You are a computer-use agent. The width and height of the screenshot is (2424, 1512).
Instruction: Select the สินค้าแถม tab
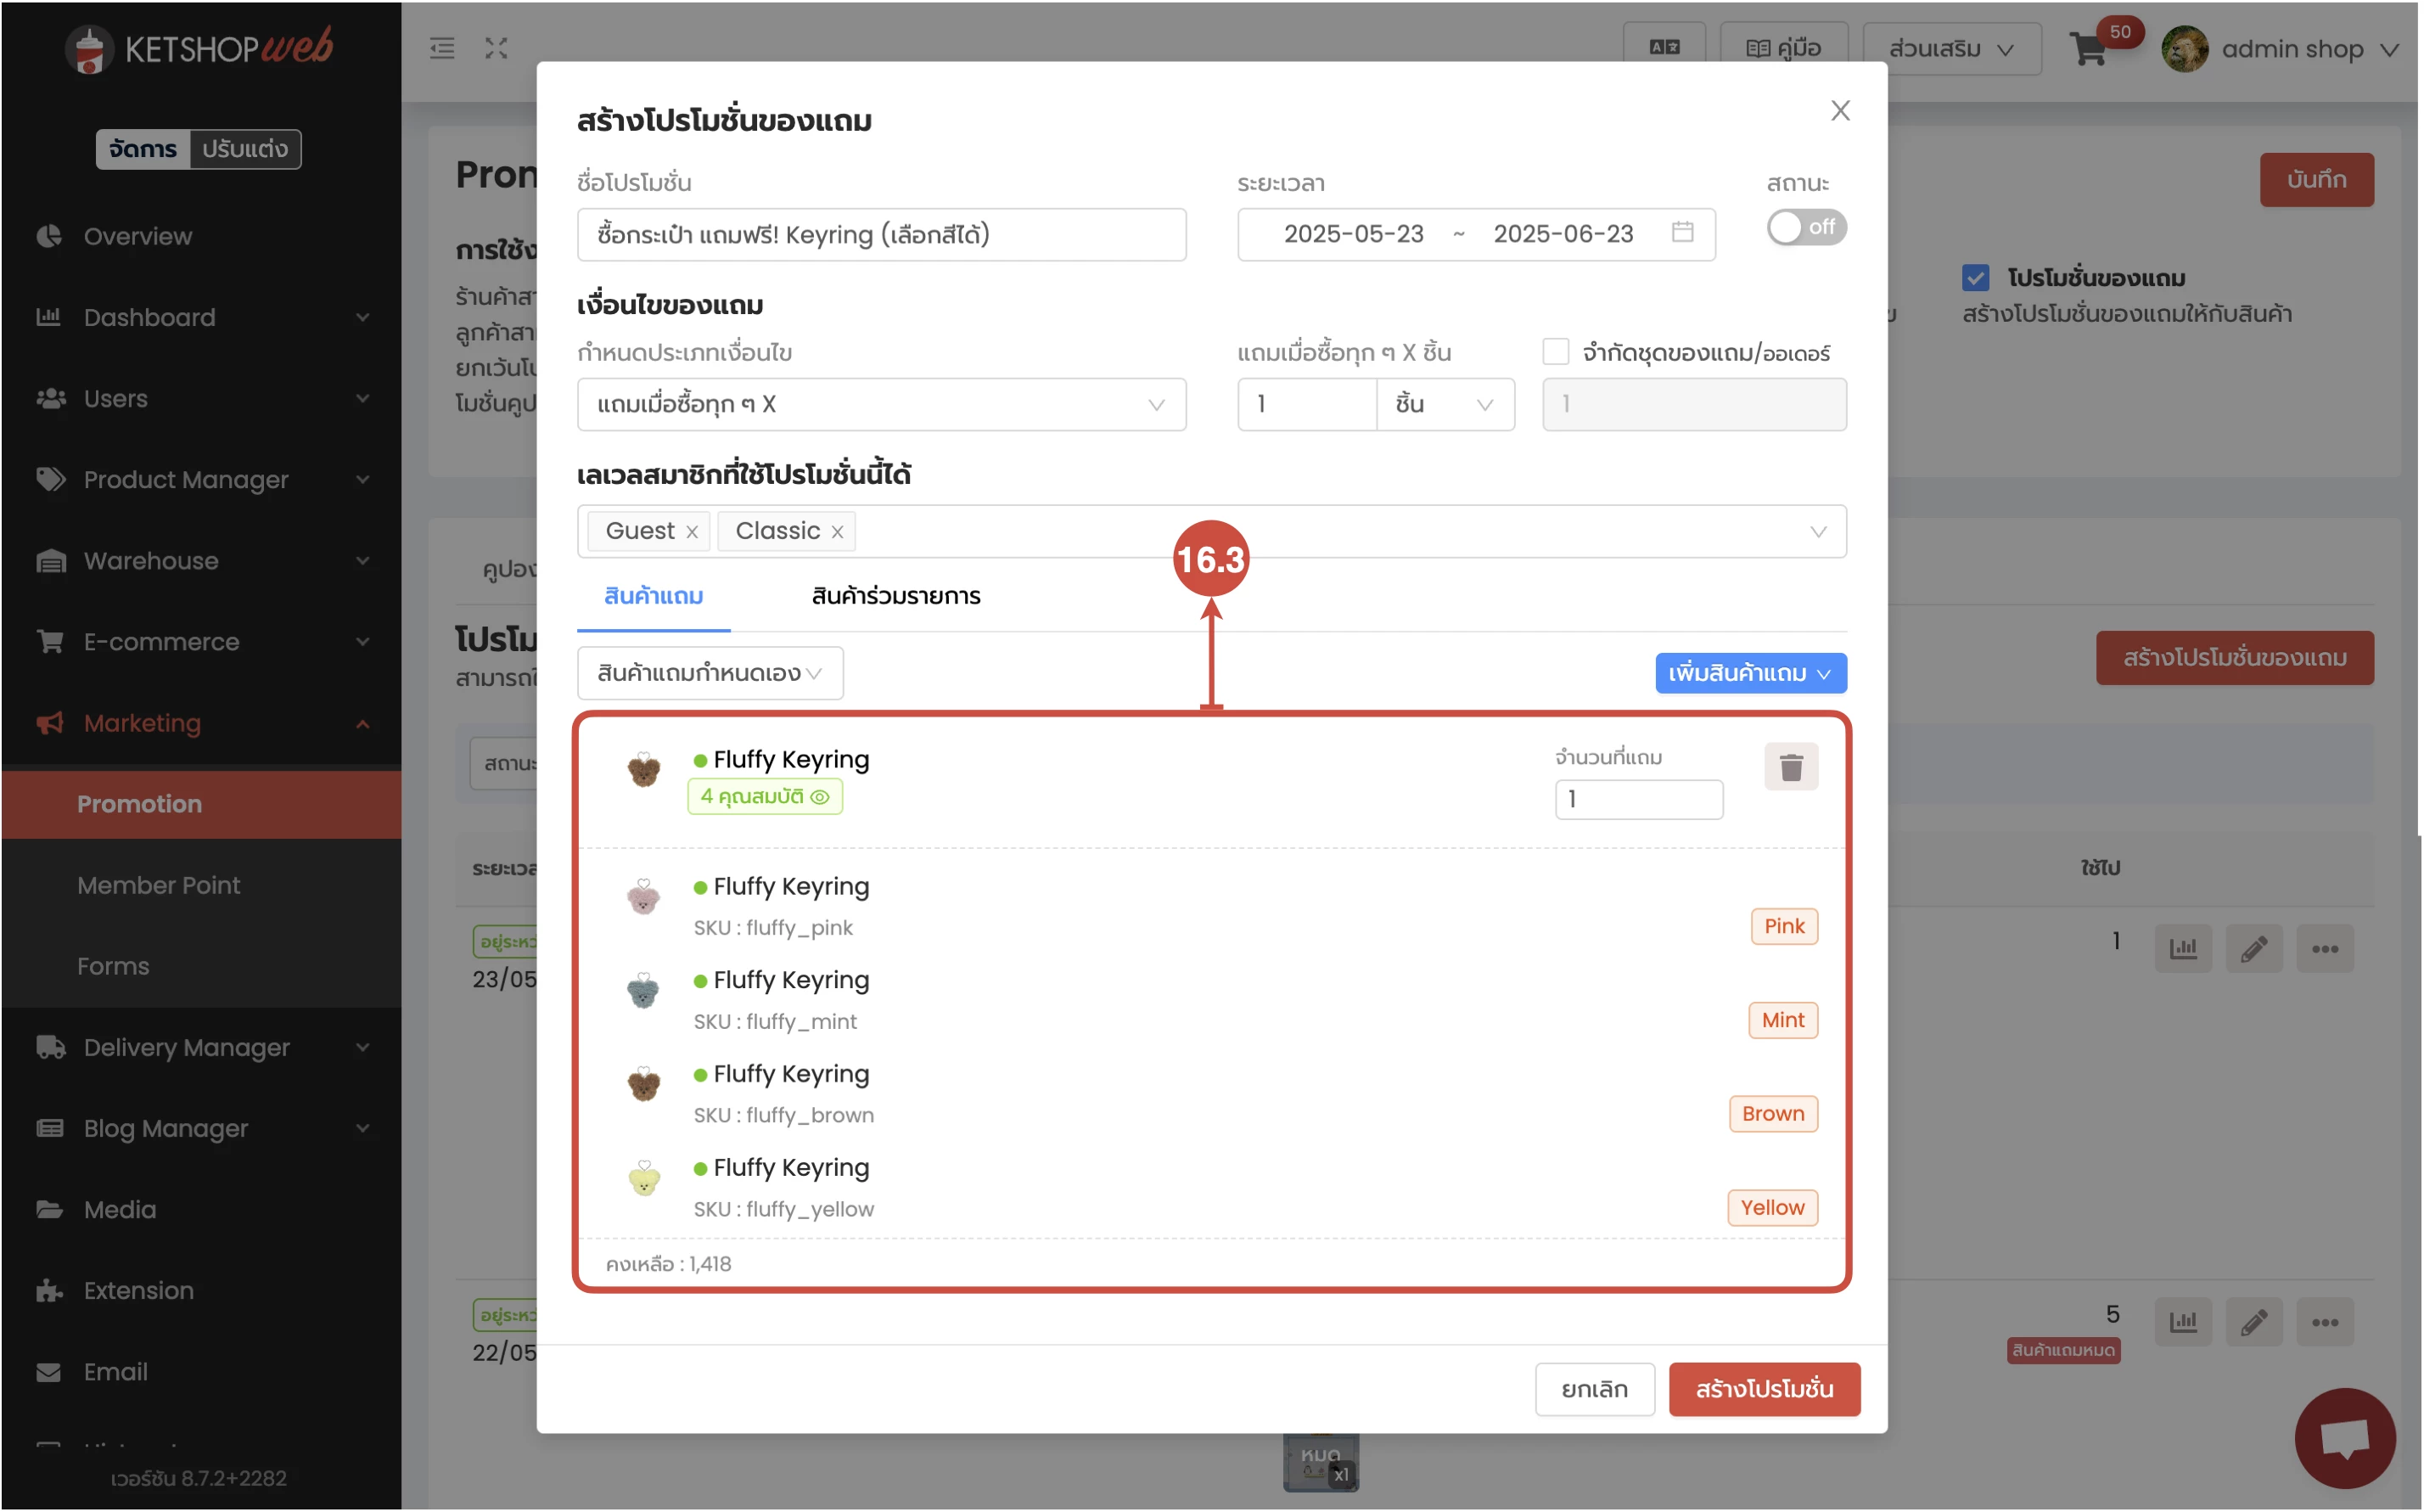pos(653,596)
